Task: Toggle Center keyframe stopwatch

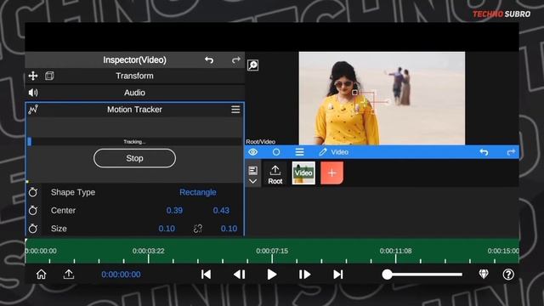Action: click(x=33, y=210)
